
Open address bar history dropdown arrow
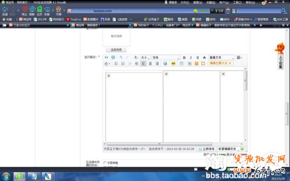[x=212, y=11]
